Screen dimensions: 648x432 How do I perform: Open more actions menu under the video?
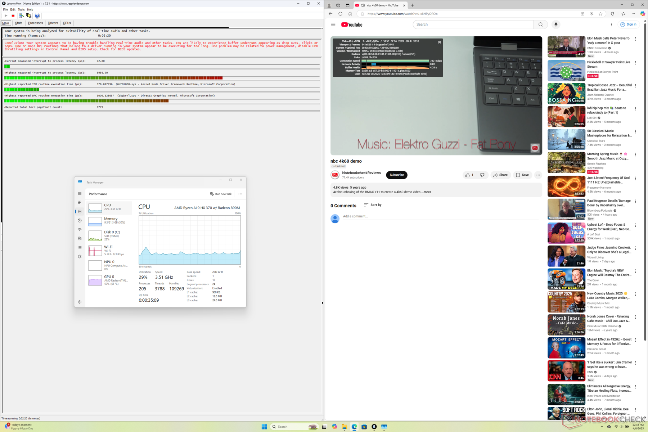538,175
